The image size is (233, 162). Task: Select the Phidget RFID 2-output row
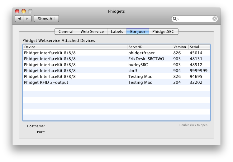(x=117, y=82)
